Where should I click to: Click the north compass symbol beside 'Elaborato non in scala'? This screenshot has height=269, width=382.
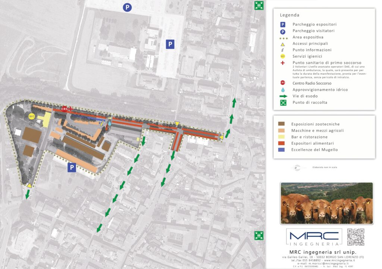pyautogui.click(x=296, y=168)
